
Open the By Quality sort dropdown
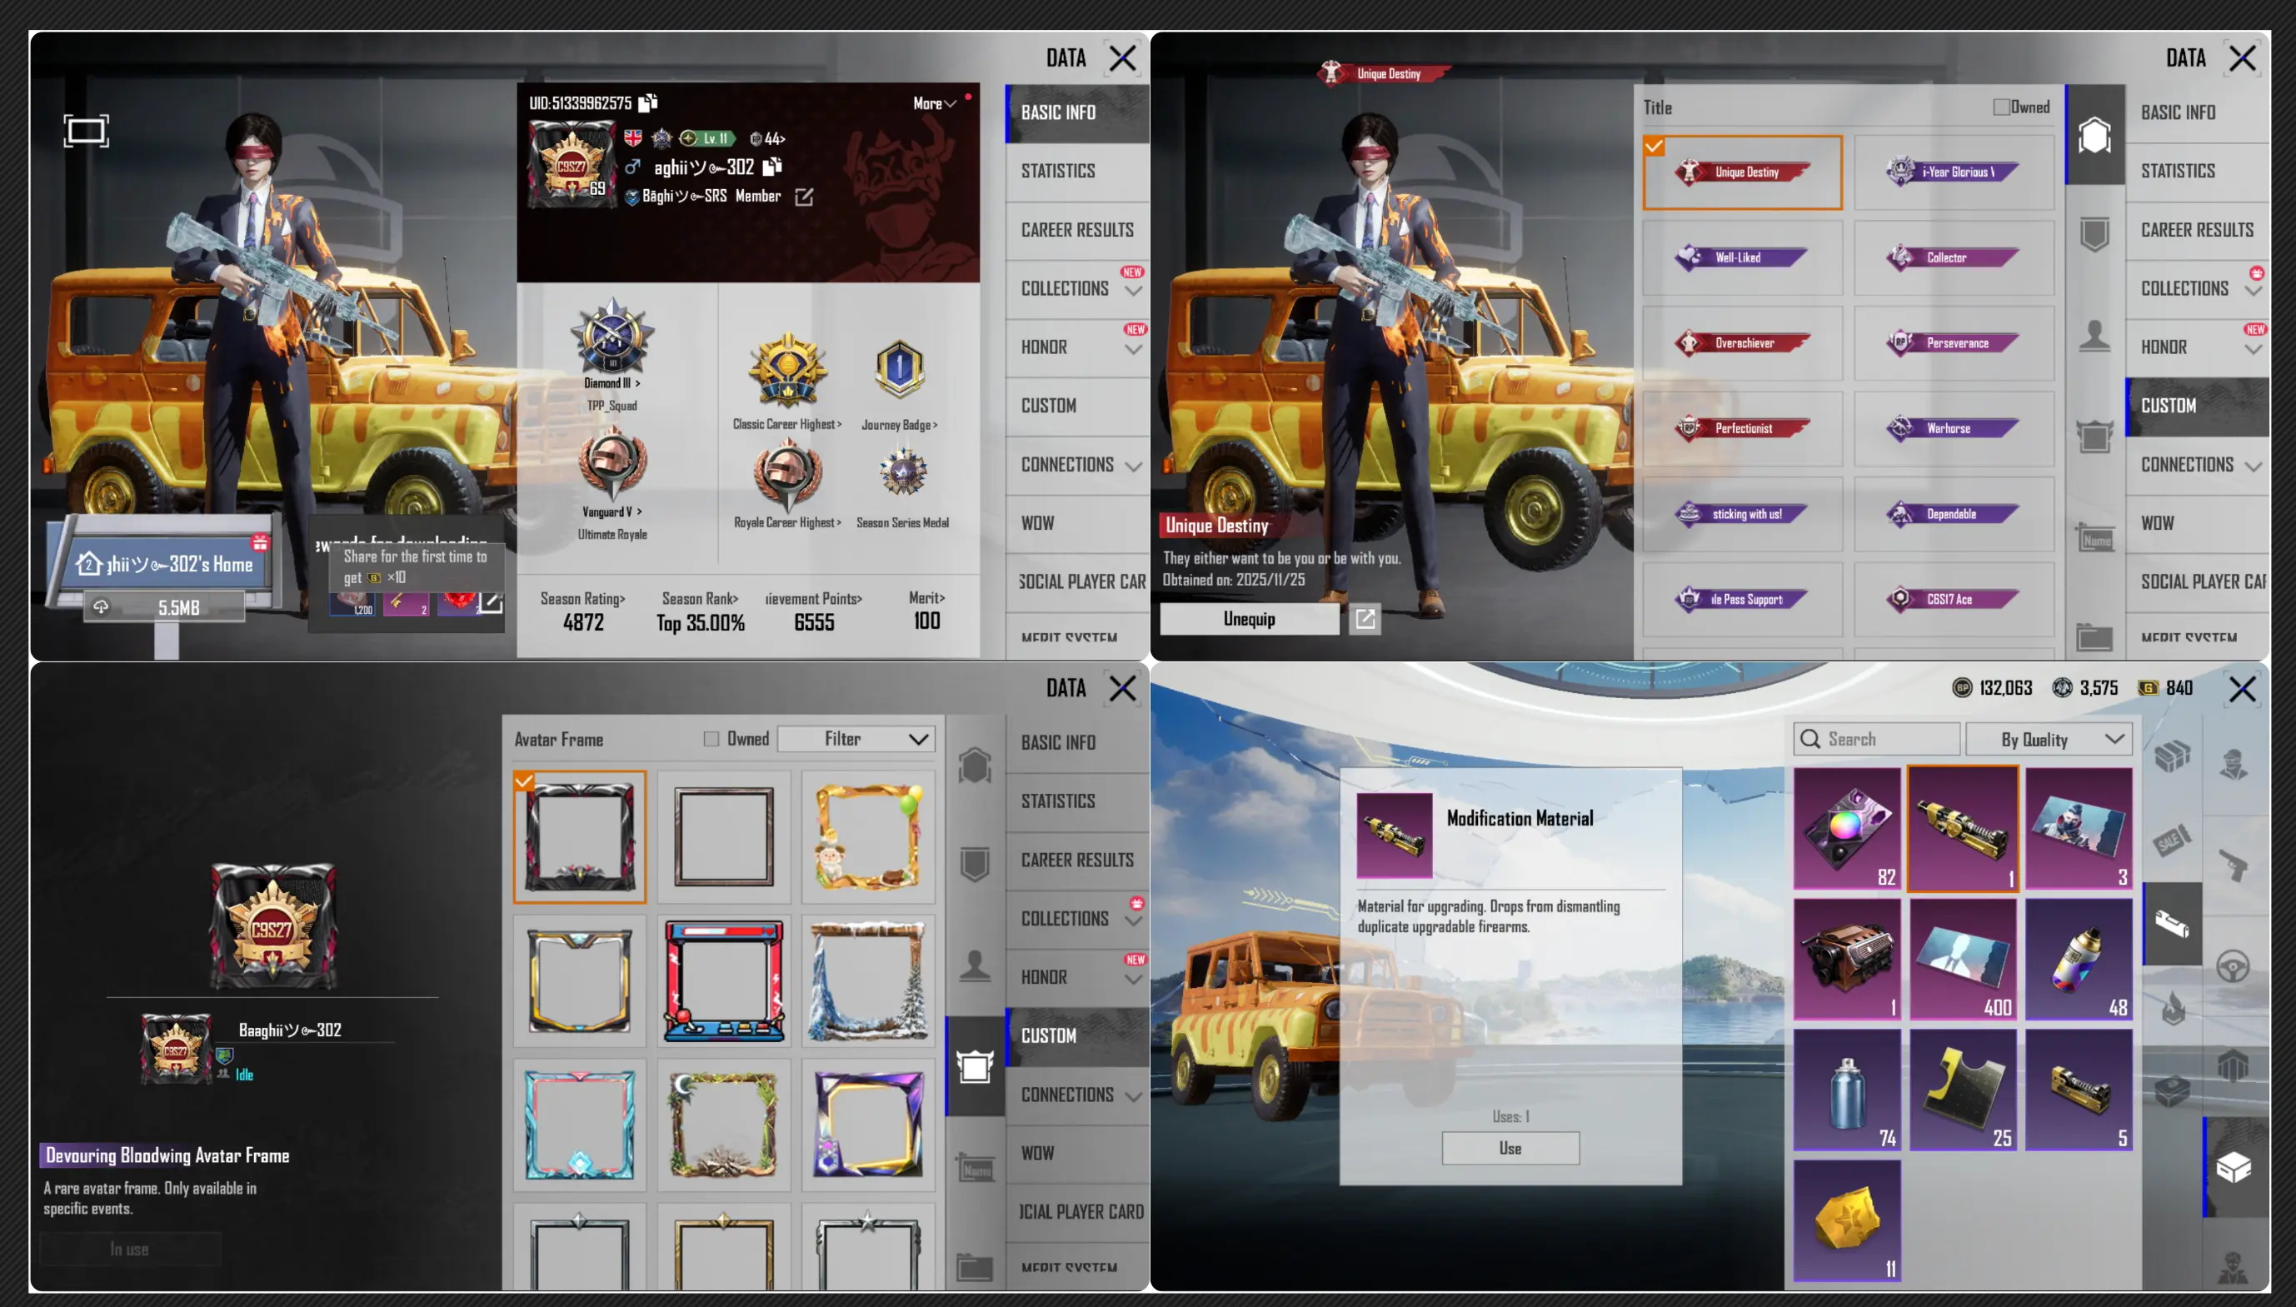pos(2049,739)
